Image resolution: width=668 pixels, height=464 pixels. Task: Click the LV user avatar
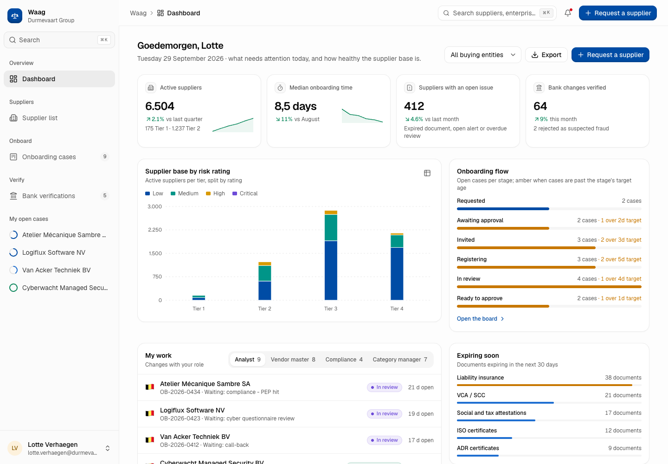[x=15, y=448]
